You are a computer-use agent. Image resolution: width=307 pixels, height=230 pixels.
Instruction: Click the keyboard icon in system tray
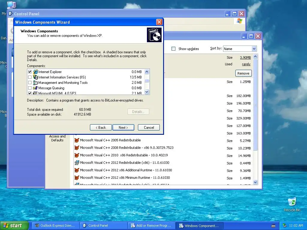pos(273,226)
